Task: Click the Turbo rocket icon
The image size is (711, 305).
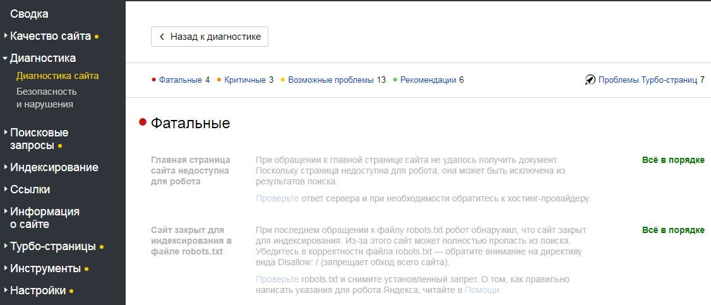Action: pyautogui.click(x=590, y=80)
